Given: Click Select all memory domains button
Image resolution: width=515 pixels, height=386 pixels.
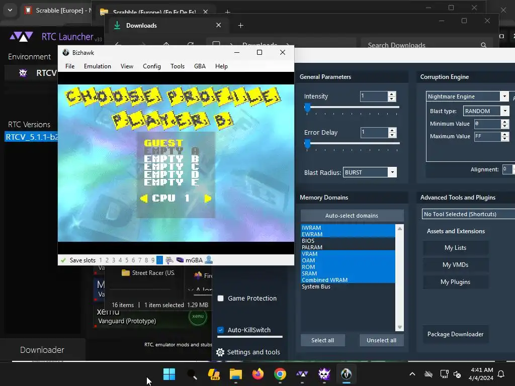Looking at the screenshot, I should point(322,340).
